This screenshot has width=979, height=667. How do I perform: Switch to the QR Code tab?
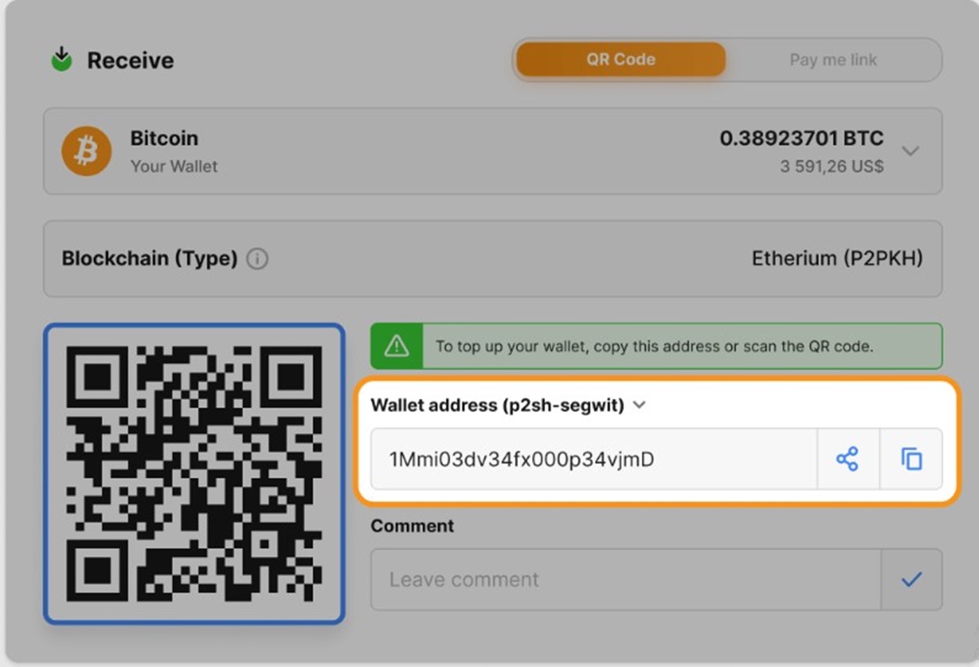pyautogui.click(x=620, y=60)
